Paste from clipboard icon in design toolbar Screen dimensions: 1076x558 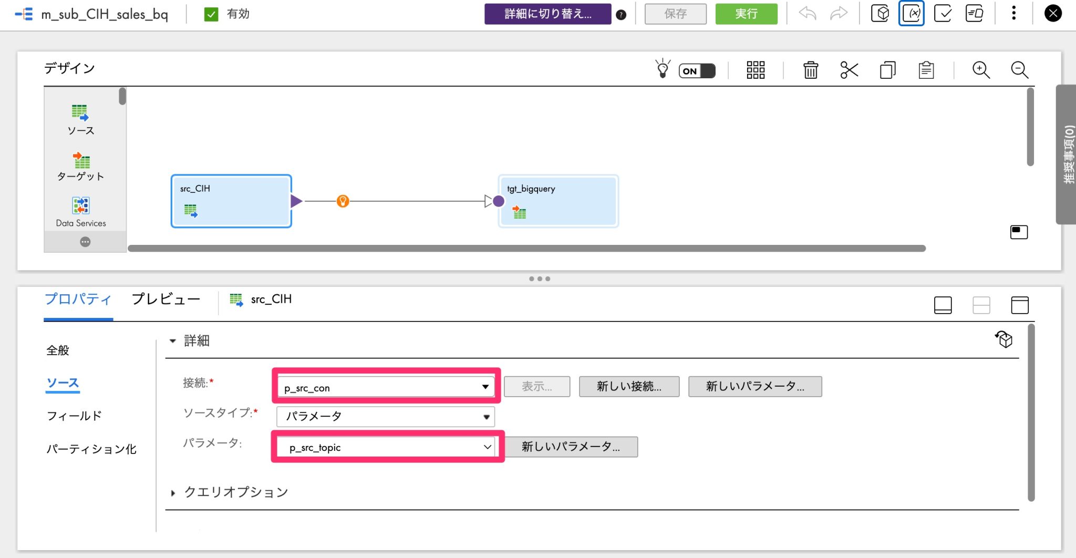click(x=926, y=70)
